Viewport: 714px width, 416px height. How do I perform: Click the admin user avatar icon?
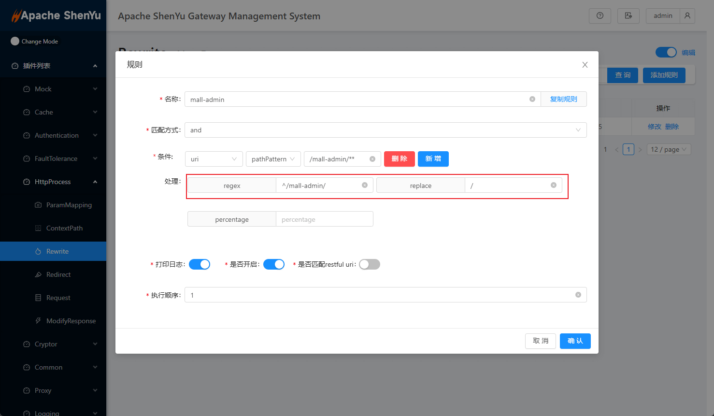[687, 15]
